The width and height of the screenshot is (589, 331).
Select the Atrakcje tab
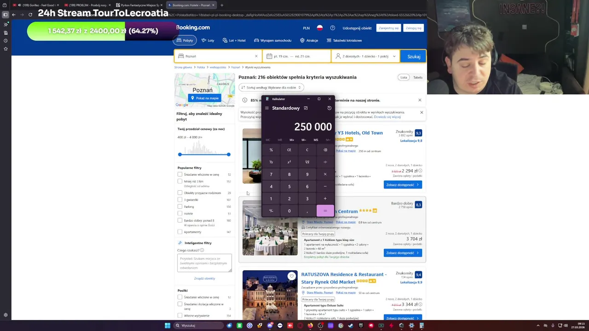(x=309, y=40)
